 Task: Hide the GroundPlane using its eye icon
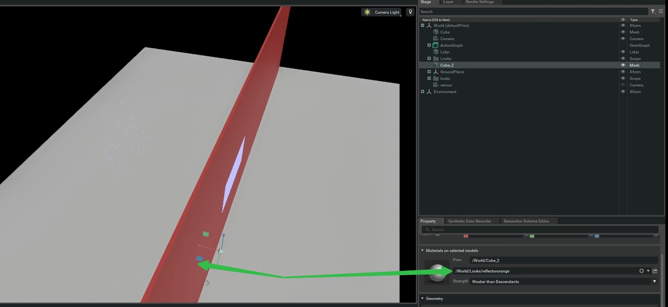[x=623, y=72]
